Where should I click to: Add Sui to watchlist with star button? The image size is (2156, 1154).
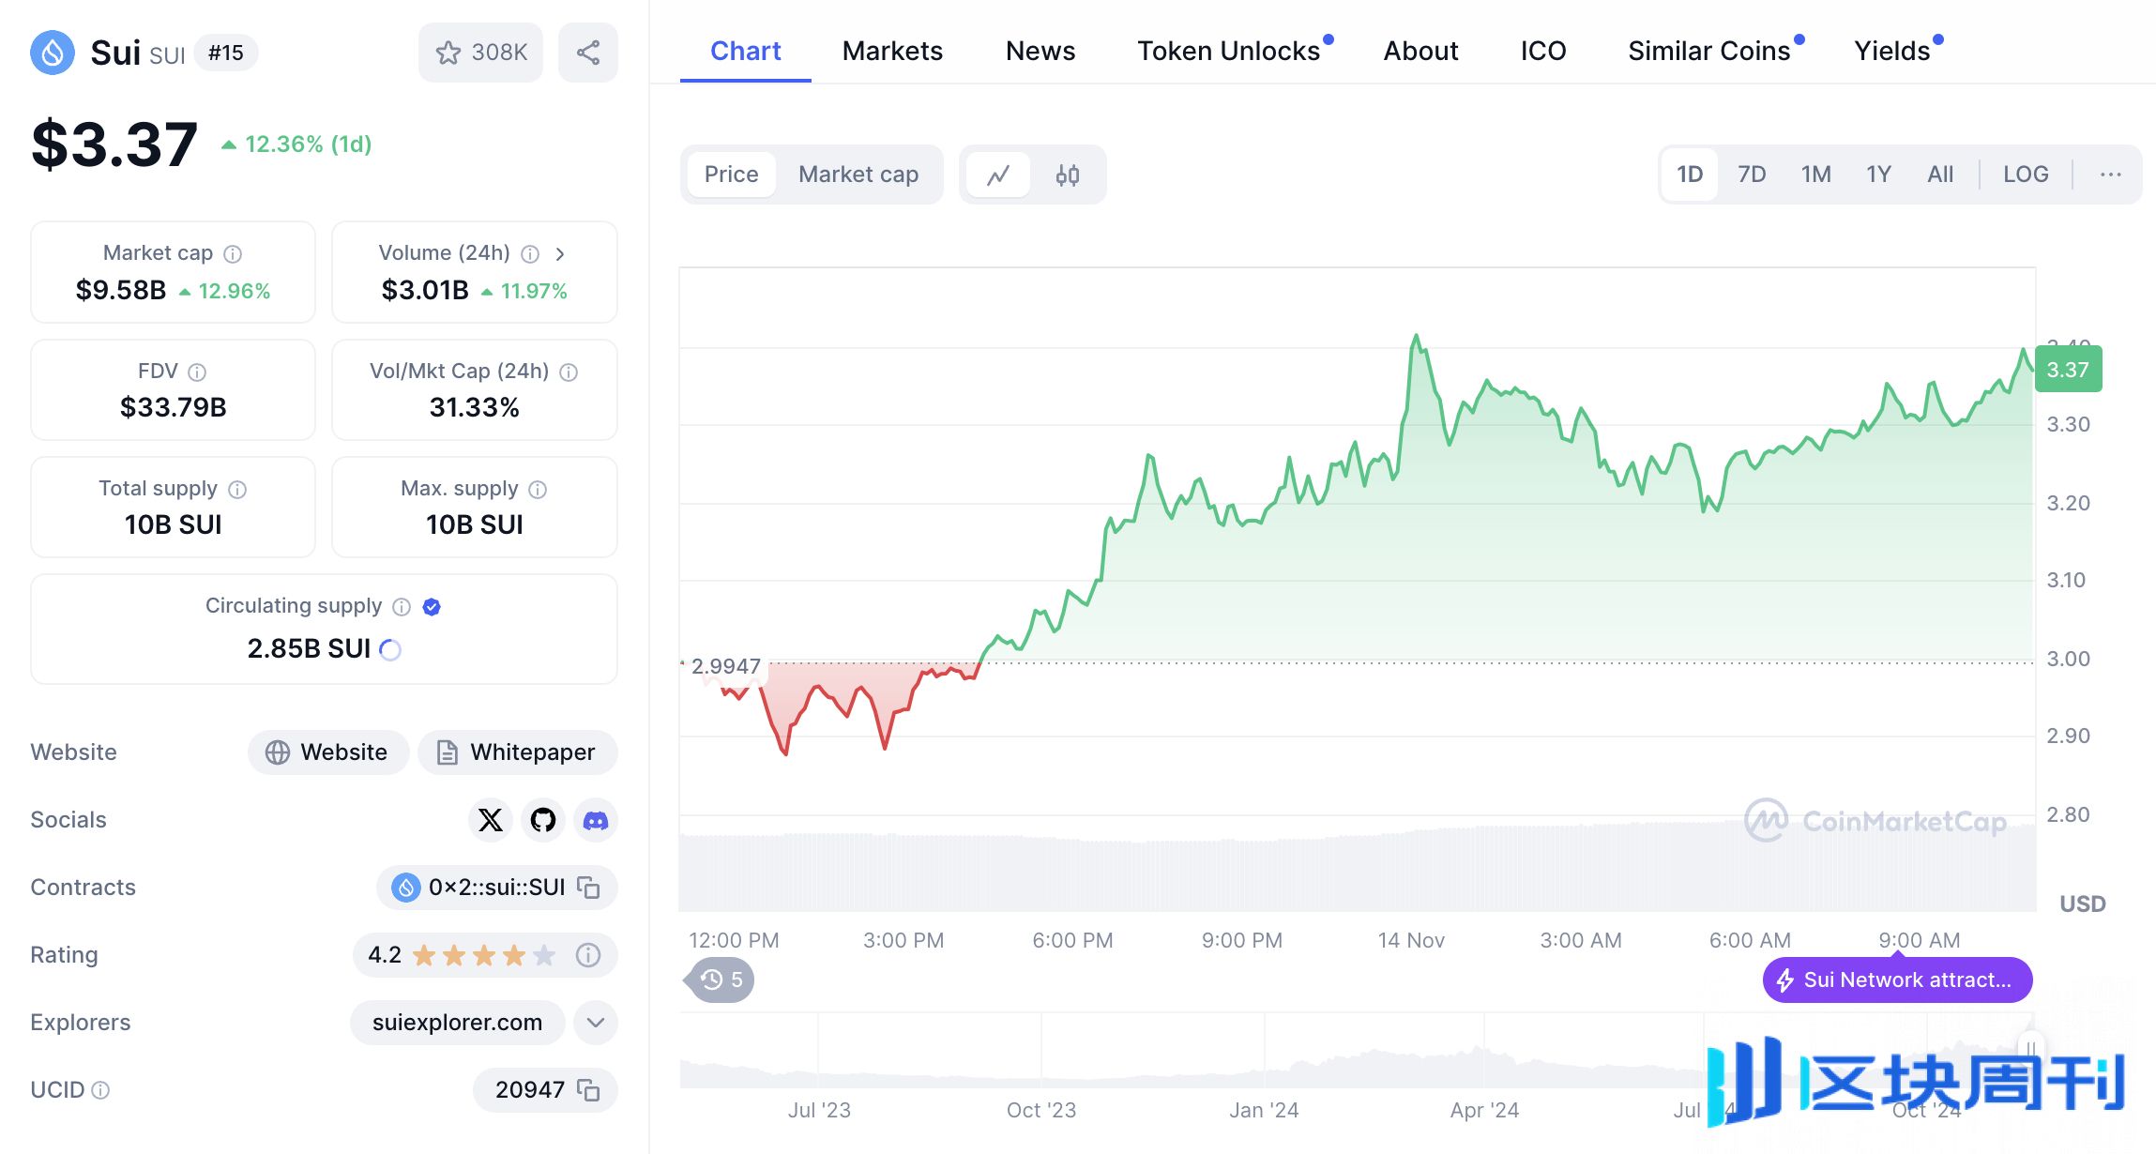[x=480, y=53]
